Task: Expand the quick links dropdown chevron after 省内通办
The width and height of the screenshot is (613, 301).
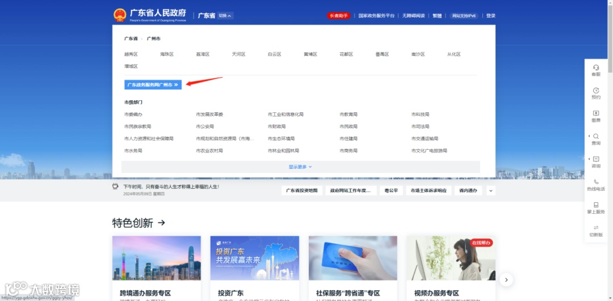Action: click(490, 190)
